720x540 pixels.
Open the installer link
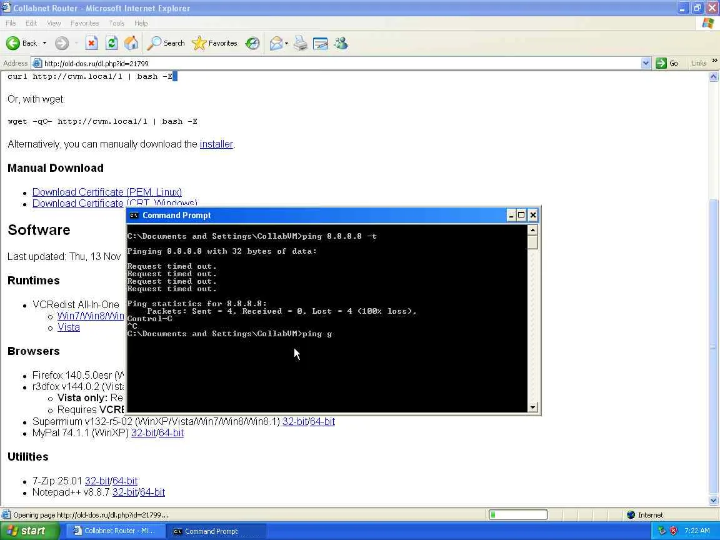pyautogui.click(x=216, y=144)
